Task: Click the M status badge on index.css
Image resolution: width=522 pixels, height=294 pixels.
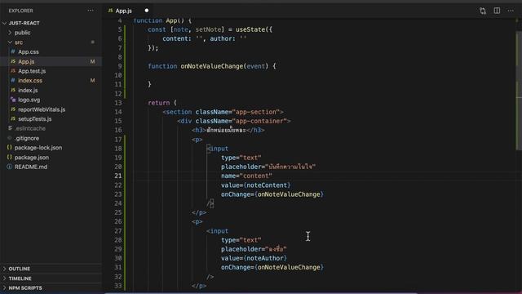Action: pos(92,80)
